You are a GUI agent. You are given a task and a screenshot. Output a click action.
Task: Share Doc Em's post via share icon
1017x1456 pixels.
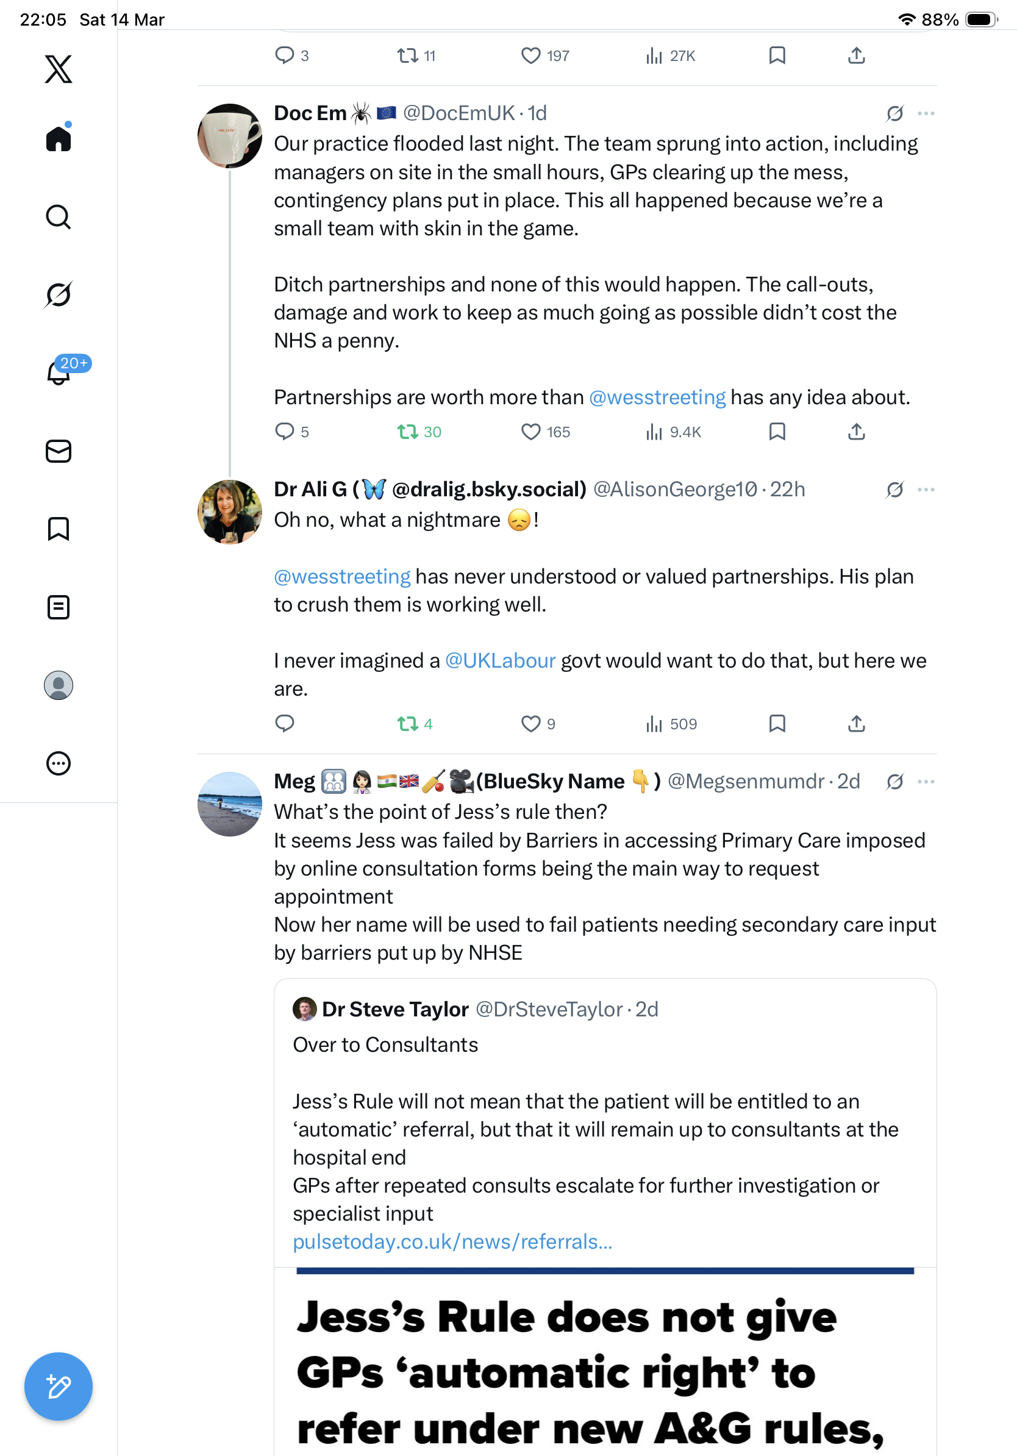pos(856,432)
